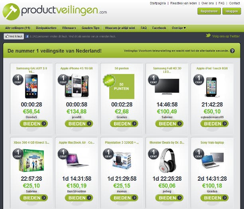This screenshot has width=244, height=209.
Task: Click the 1 cent badge on Samsung Galaxy
Action: (18, 80)
